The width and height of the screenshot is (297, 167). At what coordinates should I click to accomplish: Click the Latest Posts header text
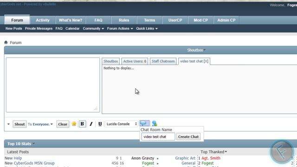click(18, 152)
